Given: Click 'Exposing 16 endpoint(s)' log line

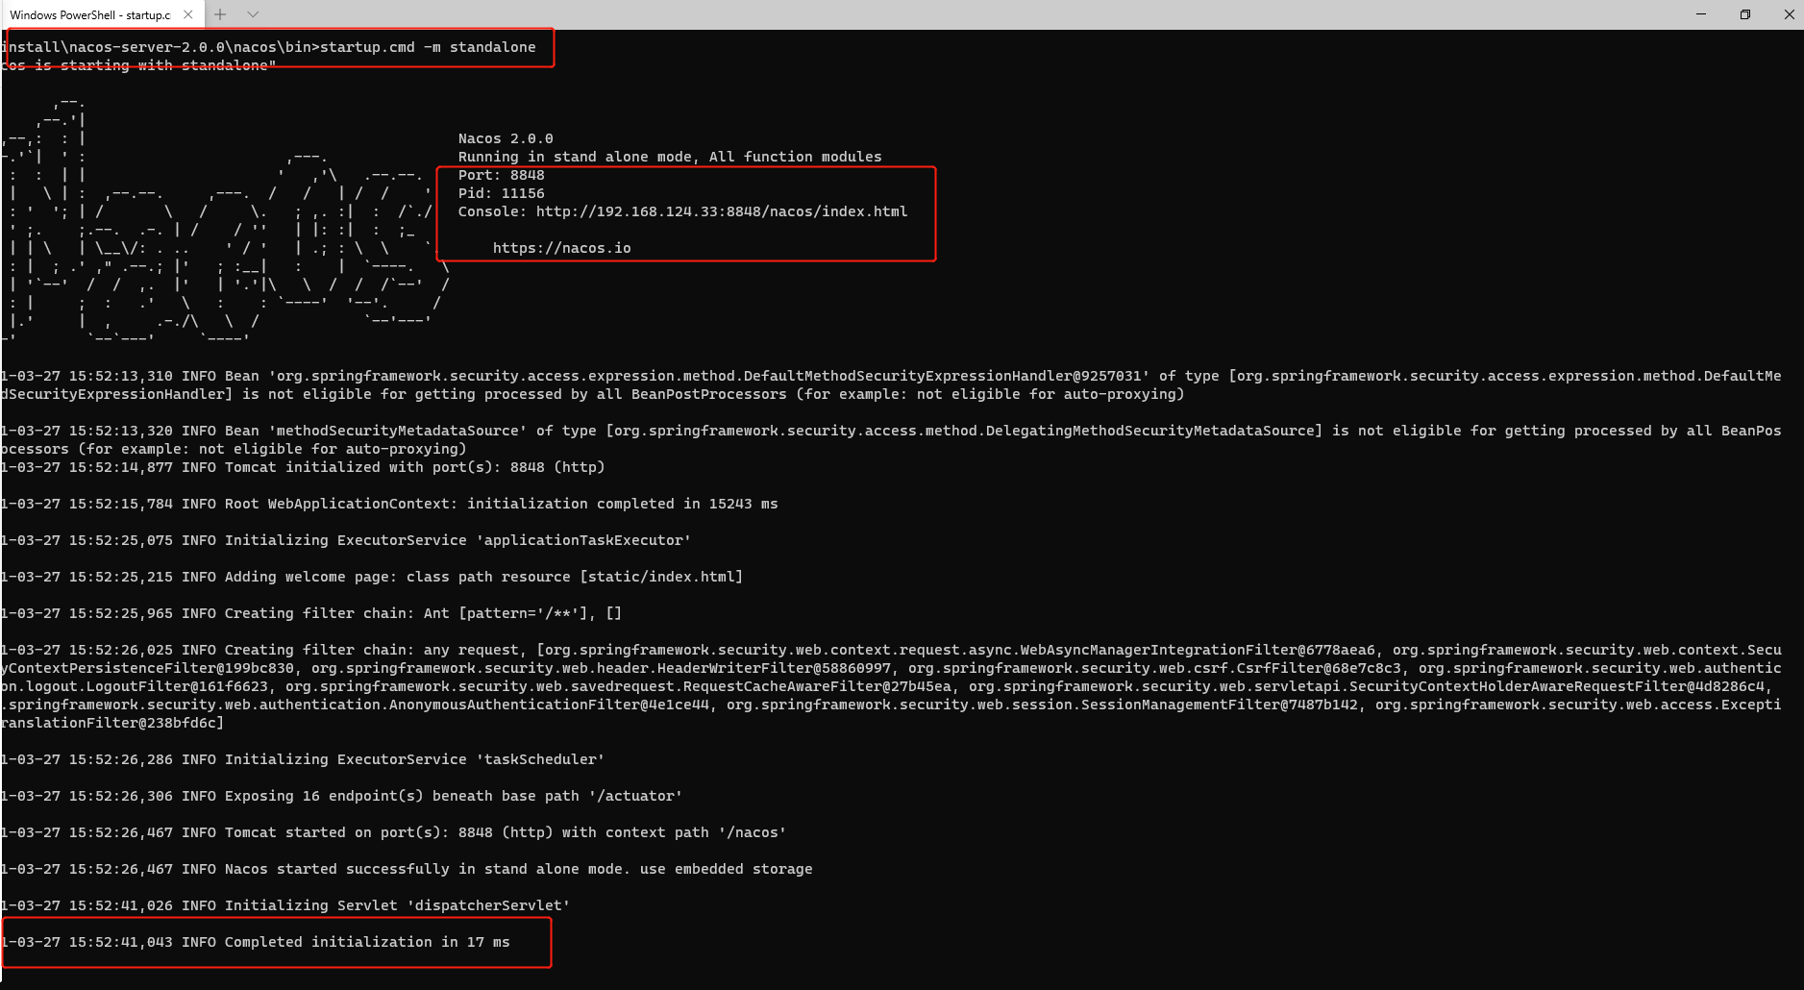Looking at the screenshot, I should click(341, 796).
